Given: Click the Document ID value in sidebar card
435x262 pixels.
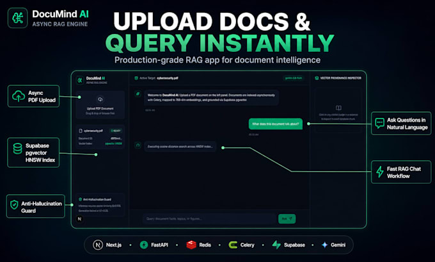Looking at the screenshot, I should click(x=116, y=138).
